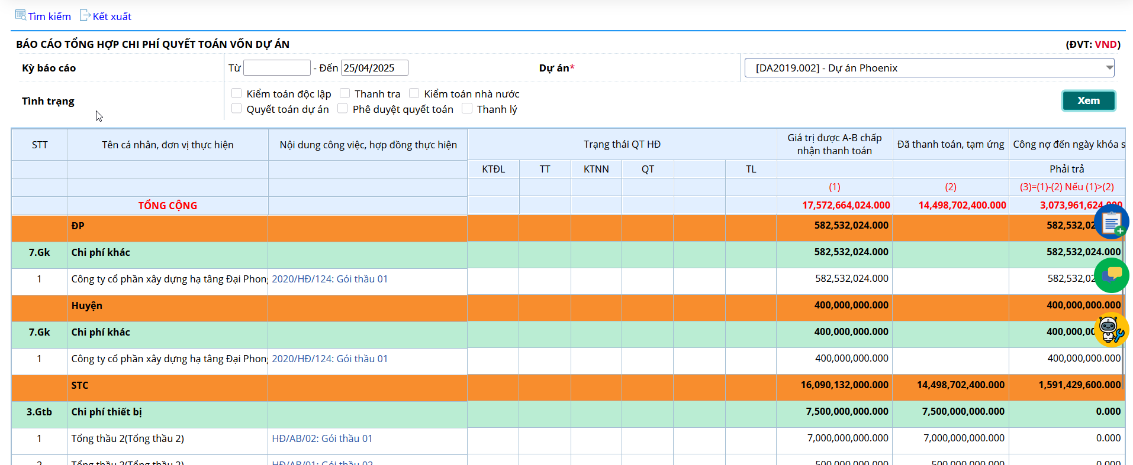1133x465 pixels.
Task: Enable the Thanh tra checkbox
Action: click(x=345, y=93)
